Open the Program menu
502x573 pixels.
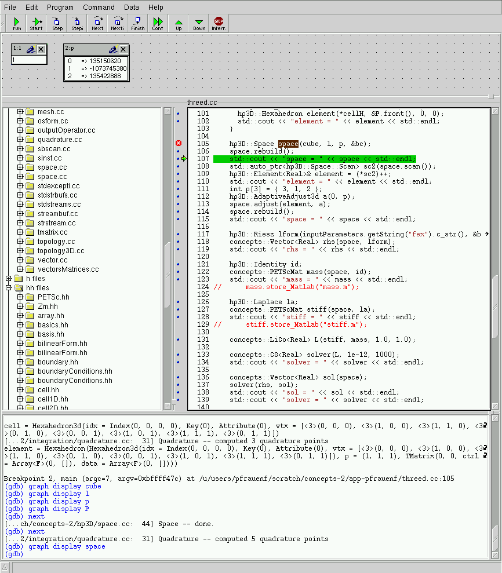click(x=60, y=8)
